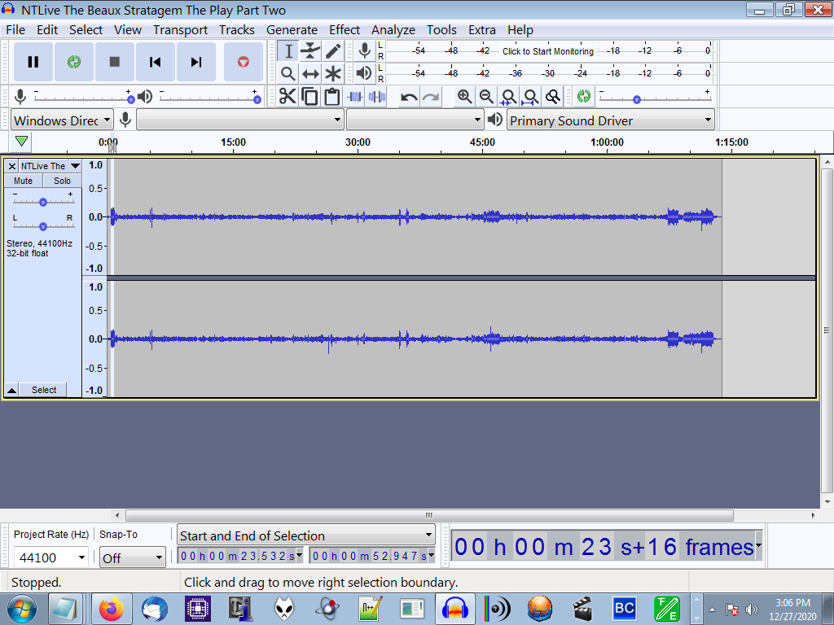Select the Draw tool
834x625 pixels.
pos(333,50)
